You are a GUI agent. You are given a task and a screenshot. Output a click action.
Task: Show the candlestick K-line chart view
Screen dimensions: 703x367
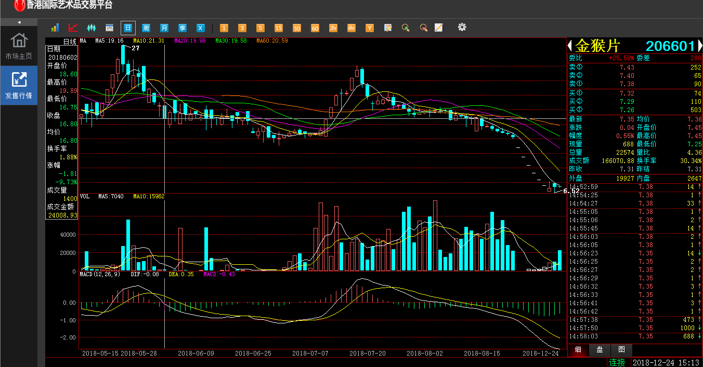(x=92, y=28)
